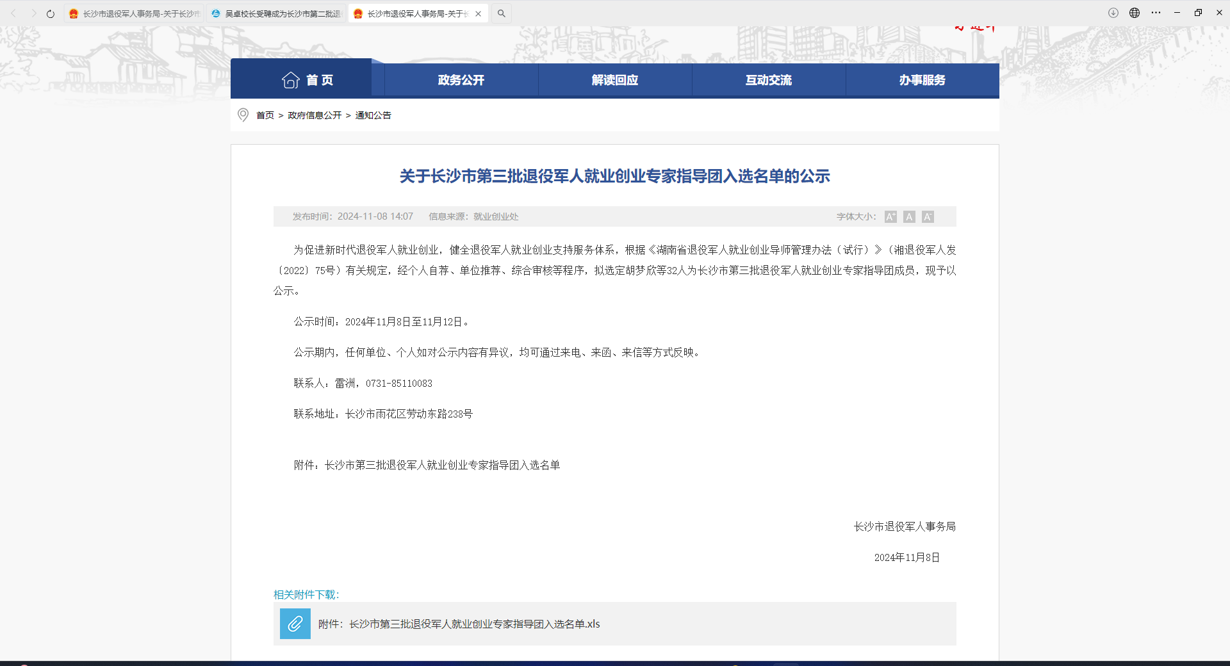Click 通知公告 breadcrumb link
Screen dimensions: 1230x666
click(x=373, y=115)
